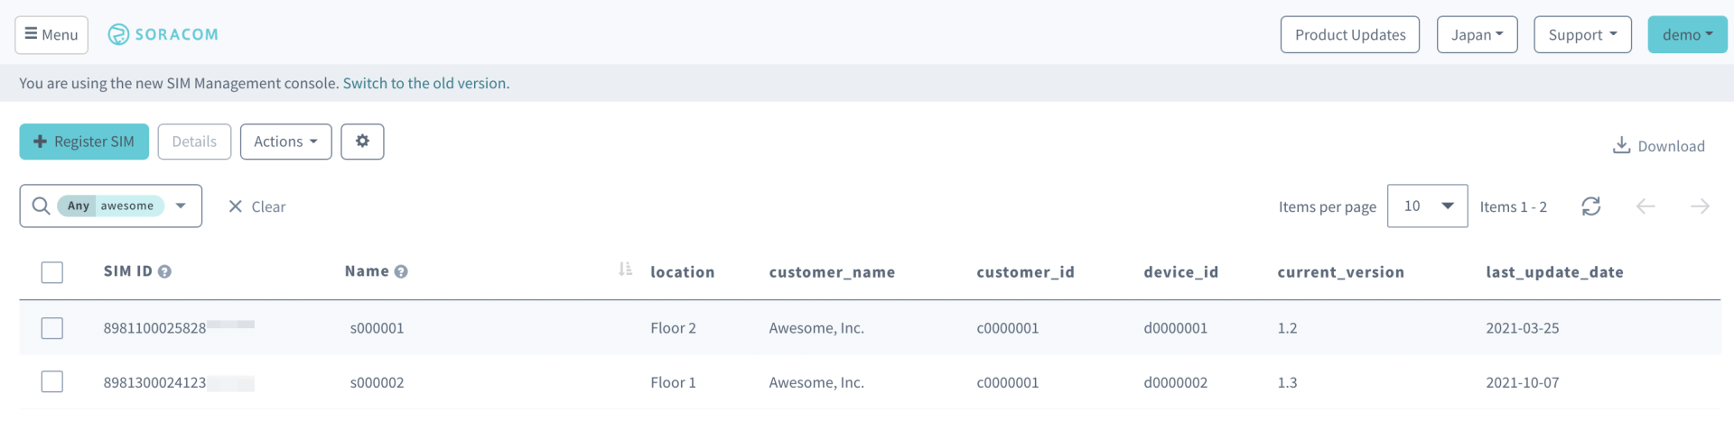Open the Actions dropdown

pyautogui.click(x=285, y=142)
